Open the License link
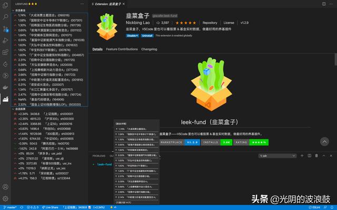Viewport: 337px width, 210px height. coord(229,23)
